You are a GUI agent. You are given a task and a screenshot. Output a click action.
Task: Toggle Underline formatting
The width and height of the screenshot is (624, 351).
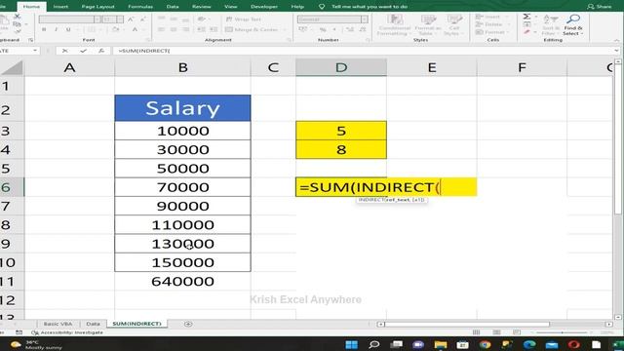point(68,29)
